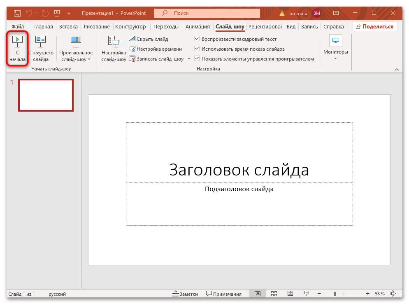Image resolution: width=409 pixels, height=304 pixels.
Task: Hide the current slide (Скрыть слайд)
Action: tap(149, 39)
